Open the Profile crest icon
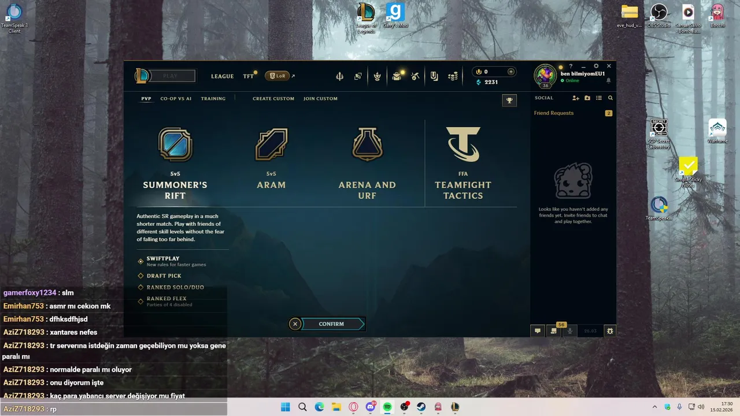 377,76
